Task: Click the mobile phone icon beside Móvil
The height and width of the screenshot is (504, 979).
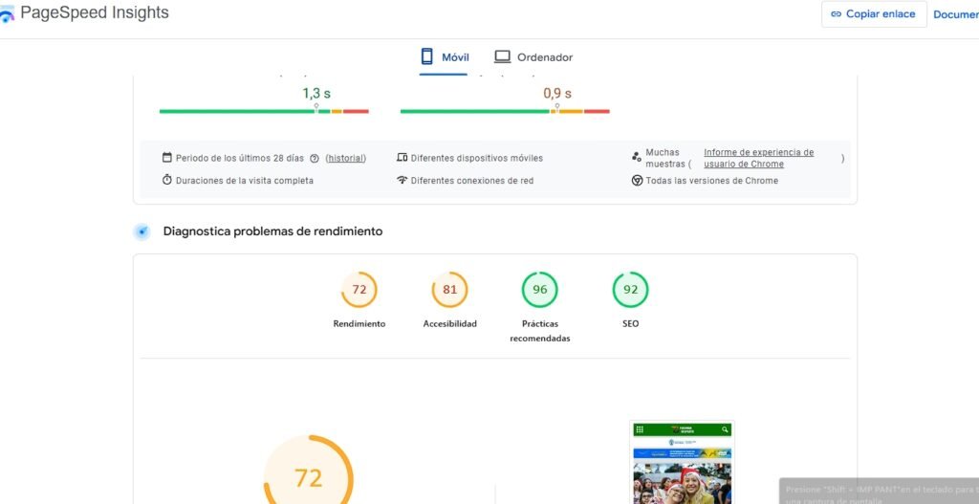Action: click(427, 56)
